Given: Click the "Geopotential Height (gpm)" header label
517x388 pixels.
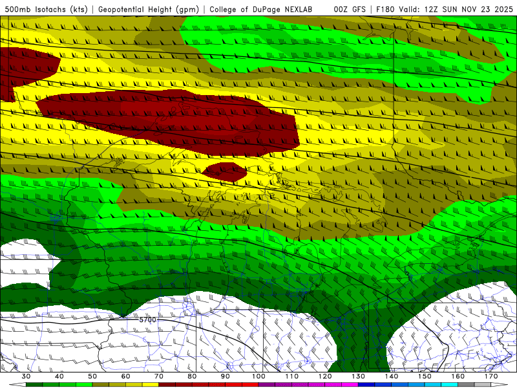Looking at the screenshot, I should (149, 9).
